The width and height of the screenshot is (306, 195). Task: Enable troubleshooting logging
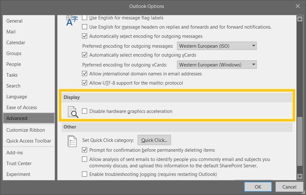click(85, 174)
